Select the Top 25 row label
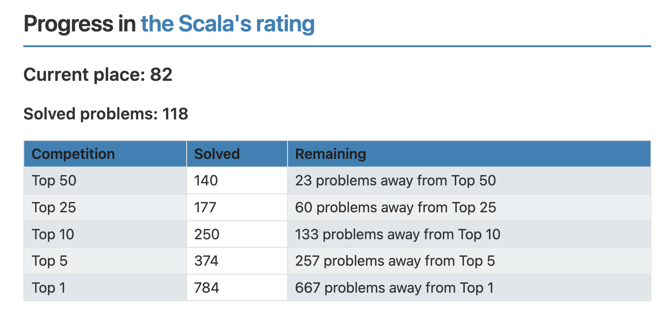This screenshot has height=316, width=672. pyautogui.click(x=54, y=207)
